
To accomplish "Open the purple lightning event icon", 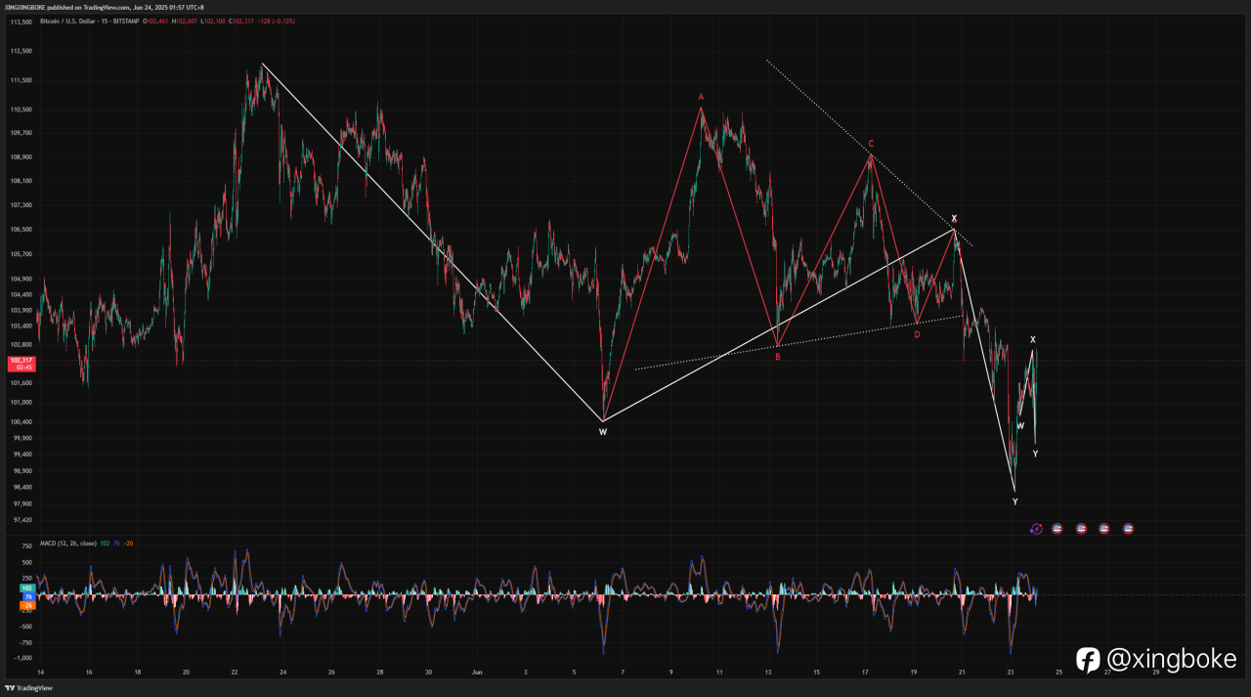I will click(x=1036, y=529).
